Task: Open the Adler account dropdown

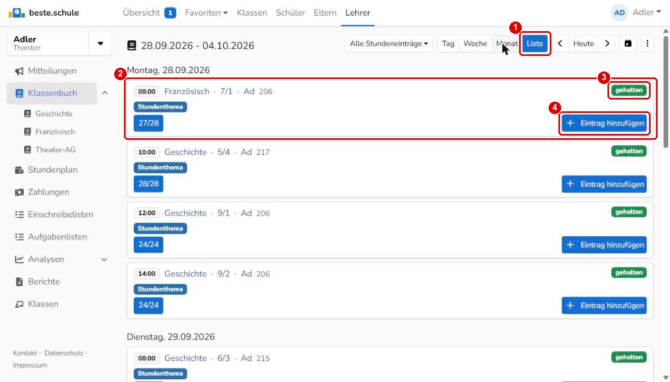Action: click(x=647, y=12)
